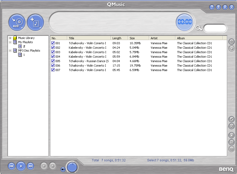Collapse the My Playlists tree node
This screenshot has width=237, height=174.
pos(10,42)
